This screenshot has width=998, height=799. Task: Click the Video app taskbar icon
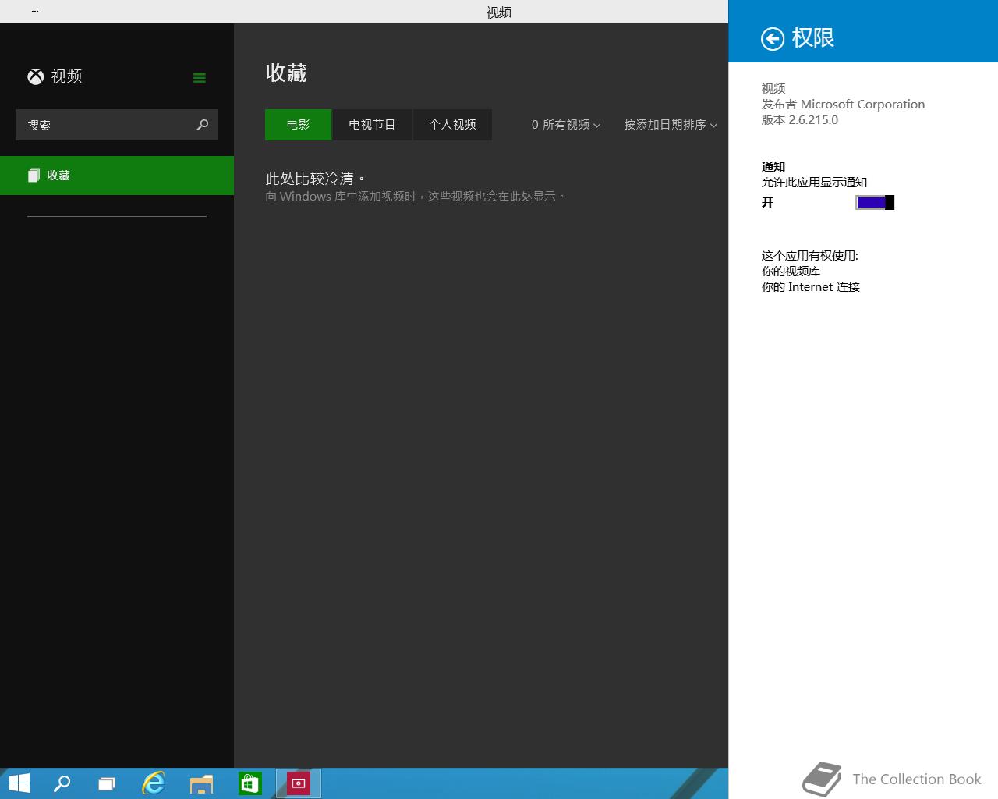coord(299,783)
